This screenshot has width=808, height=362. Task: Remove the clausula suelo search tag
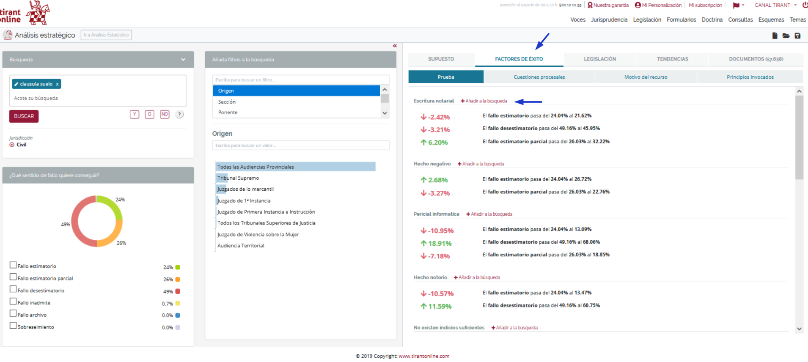[x=57, y=84]
